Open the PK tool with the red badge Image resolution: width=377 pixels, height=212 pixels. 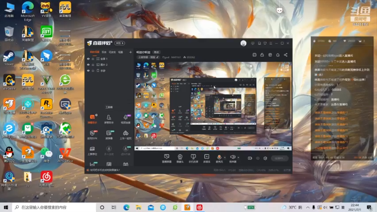pyautogui.click(x=92, y=135)
